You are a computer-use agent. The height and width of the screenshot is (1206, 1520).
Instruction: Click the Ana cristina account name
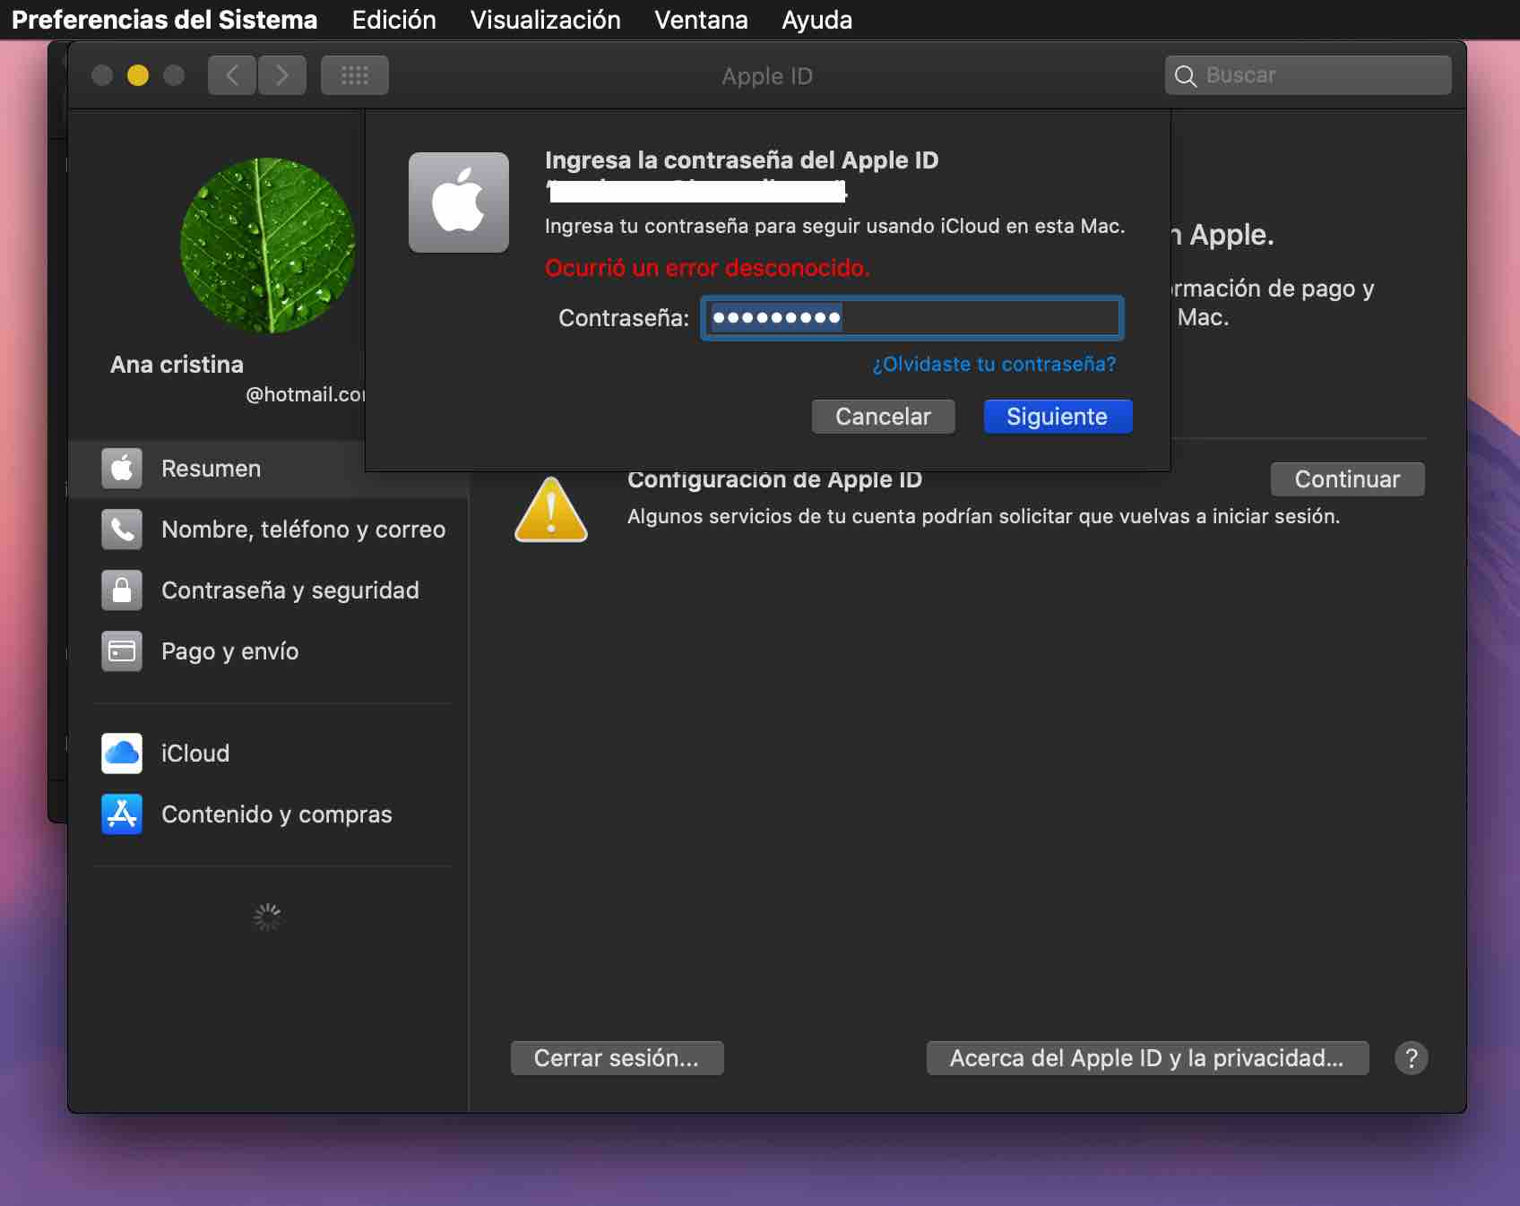(x=177, y=365)
